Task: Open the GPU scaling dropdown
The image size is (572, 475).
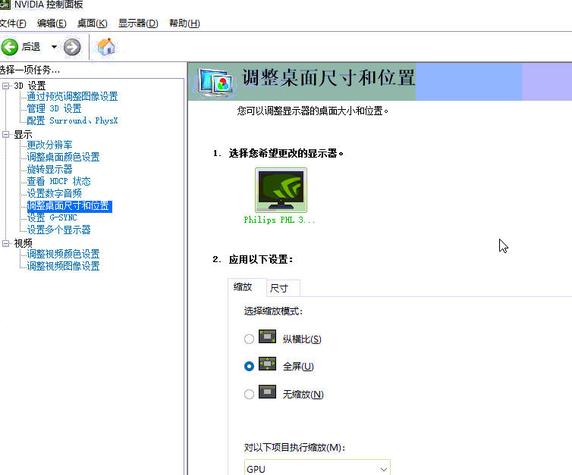Action: pos(317,469)
